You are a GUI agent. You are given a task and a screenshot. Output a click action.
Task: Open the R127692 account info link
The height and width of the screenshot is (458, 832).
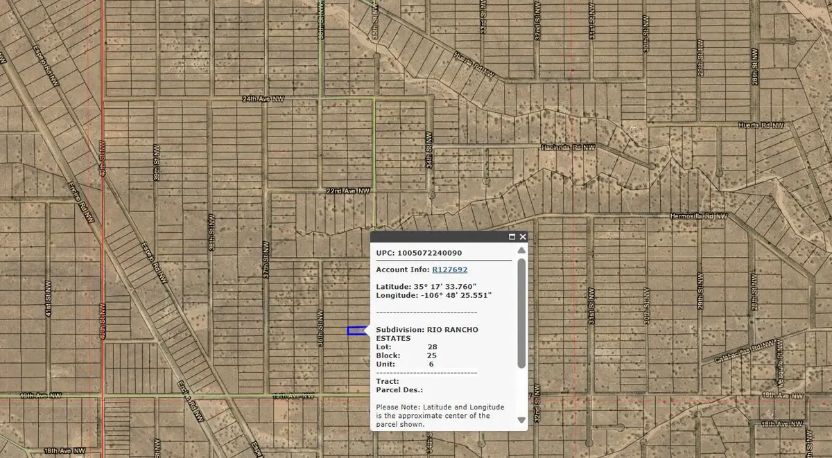pos(449,270)
